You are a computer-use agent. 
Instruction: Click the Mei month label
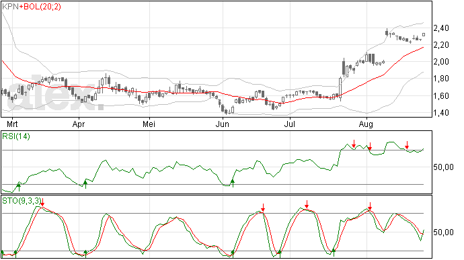pyautogui.click(x=149, y=124)
